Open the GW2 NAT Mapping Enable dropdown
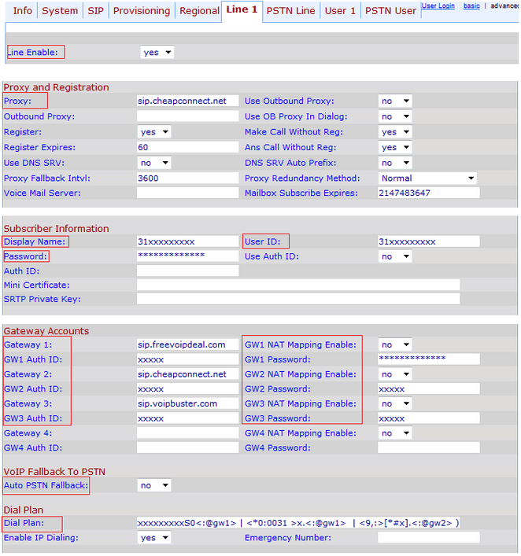This screenshot has width=521, height=556. point(395,374)
